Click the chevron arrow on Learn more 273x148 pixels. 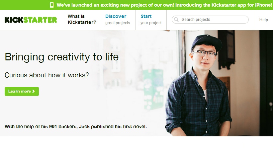point(34,91)
